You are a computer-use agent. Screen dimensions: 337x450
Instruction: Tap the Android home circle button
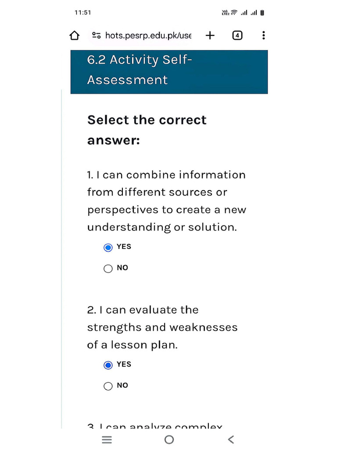169,439
